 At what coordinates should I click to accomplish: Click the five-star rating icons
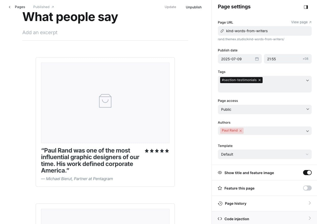(157, 151)
